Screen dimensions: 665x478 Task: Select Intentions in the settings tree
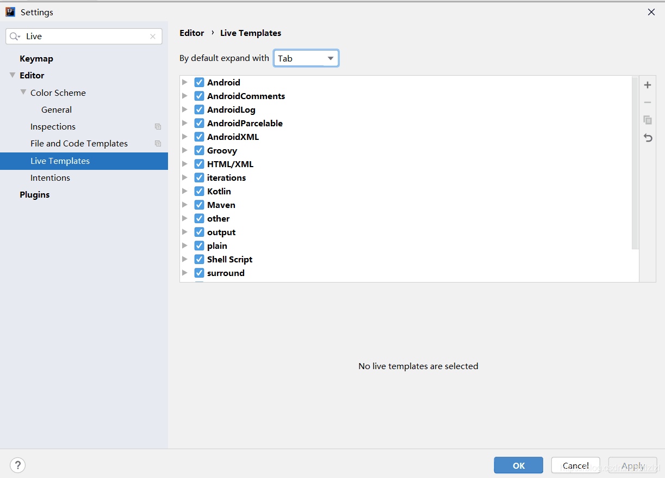50,178
